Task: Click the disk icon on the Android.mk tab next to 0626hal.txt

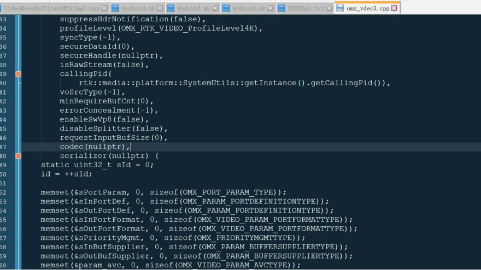Action: pyautogui.click(x=226, y=8)
